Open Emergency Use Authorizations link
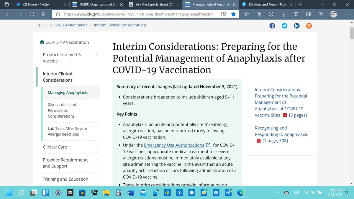Screen dimensions: 354x199 pyautogui.click(x=174, y=145)
